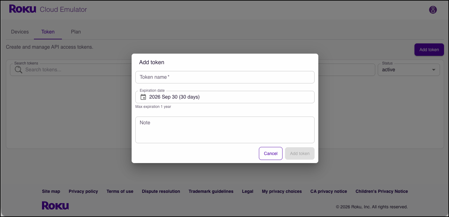Open the Site map link
This screenshot has height=217, width=449.
51,191
